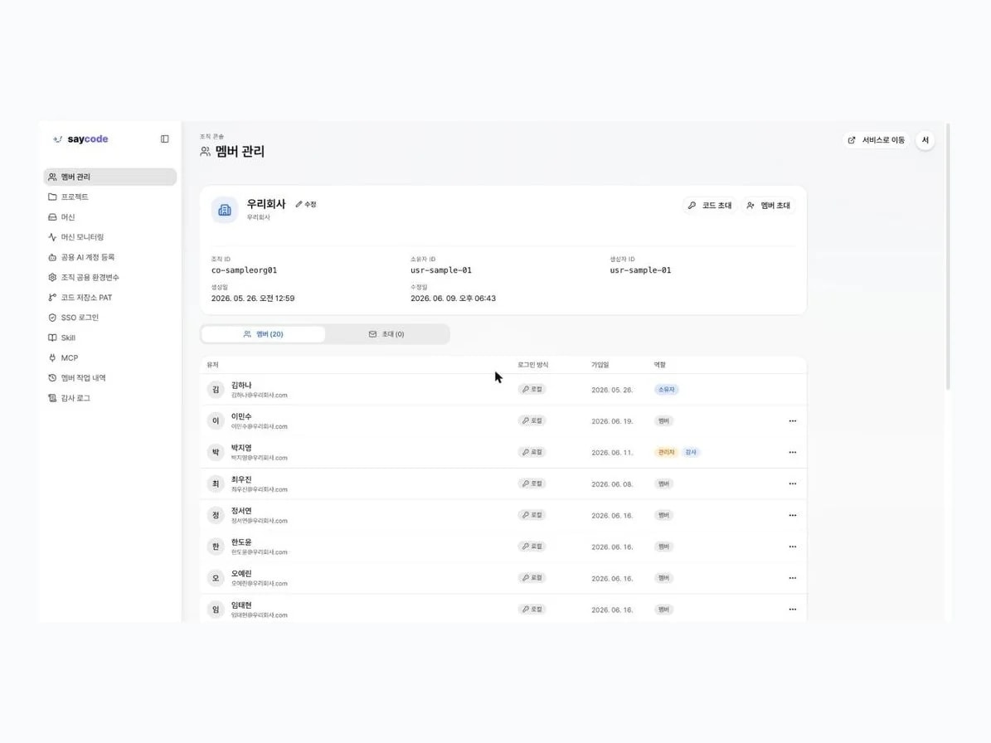This screenshot has width=991, height=743.
Task: Open more options for 최우진
Action: point(793,484)
